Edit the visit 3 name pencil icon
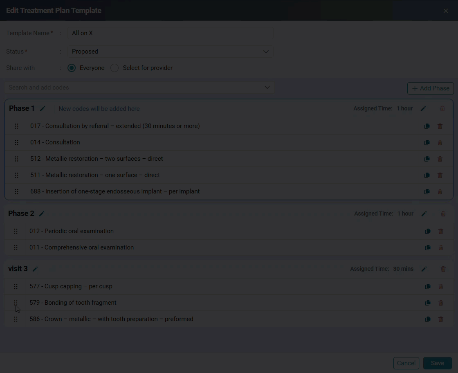 [35, 269]
